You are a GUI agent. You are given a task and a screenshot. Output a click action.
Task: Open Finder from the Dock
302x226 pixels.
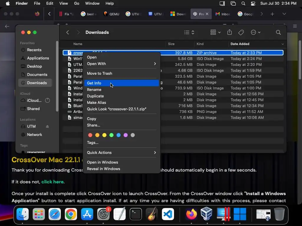click(22, 214)
